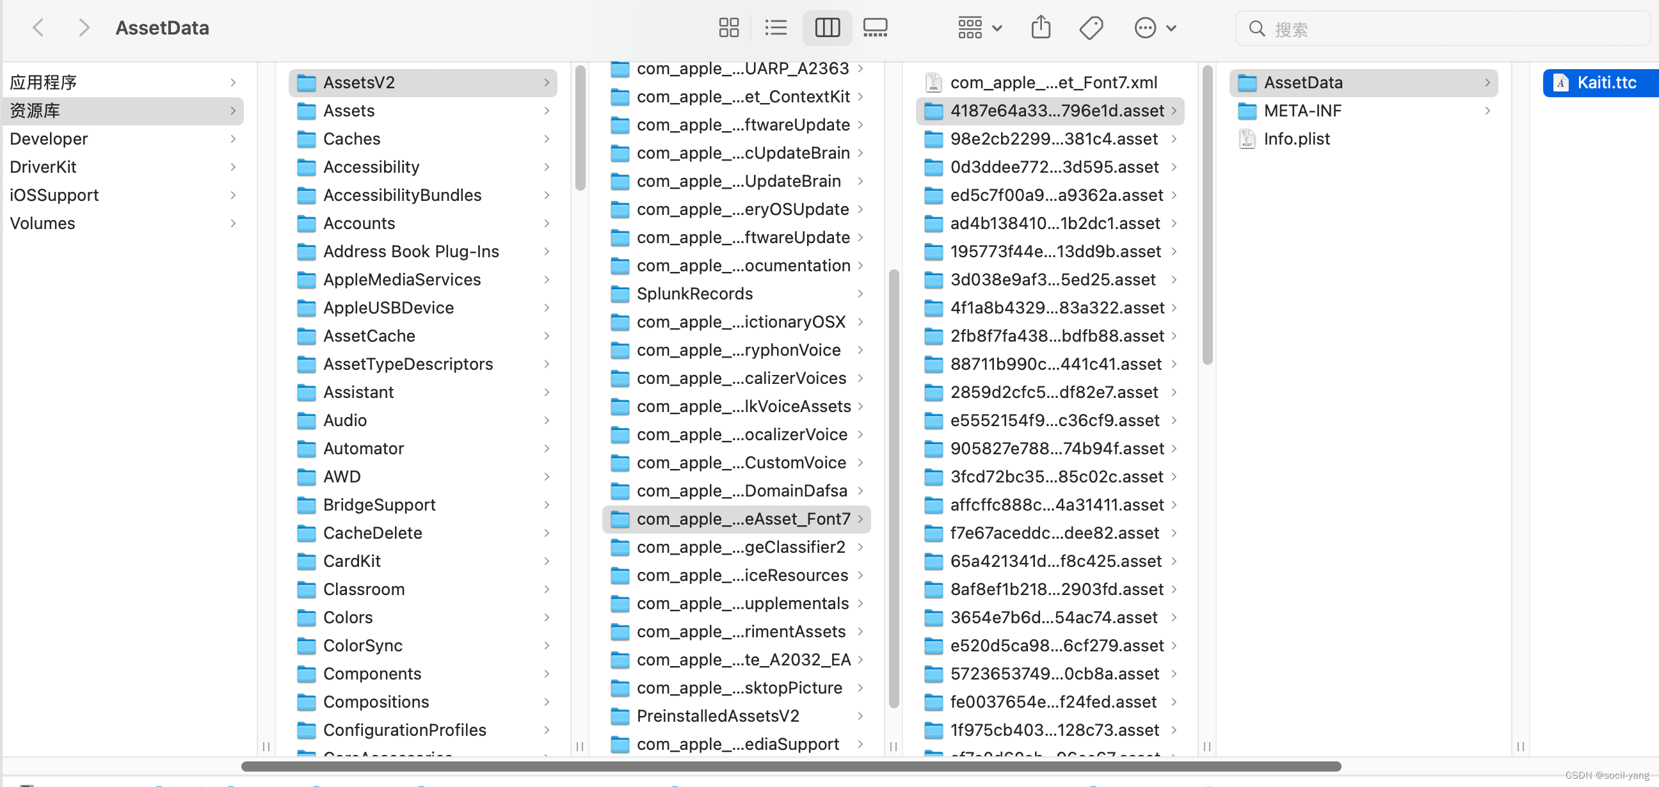This screenshot has width=1659, height=787.
Task: Select the DriverKit entry
Action: (x=123, y=167)
